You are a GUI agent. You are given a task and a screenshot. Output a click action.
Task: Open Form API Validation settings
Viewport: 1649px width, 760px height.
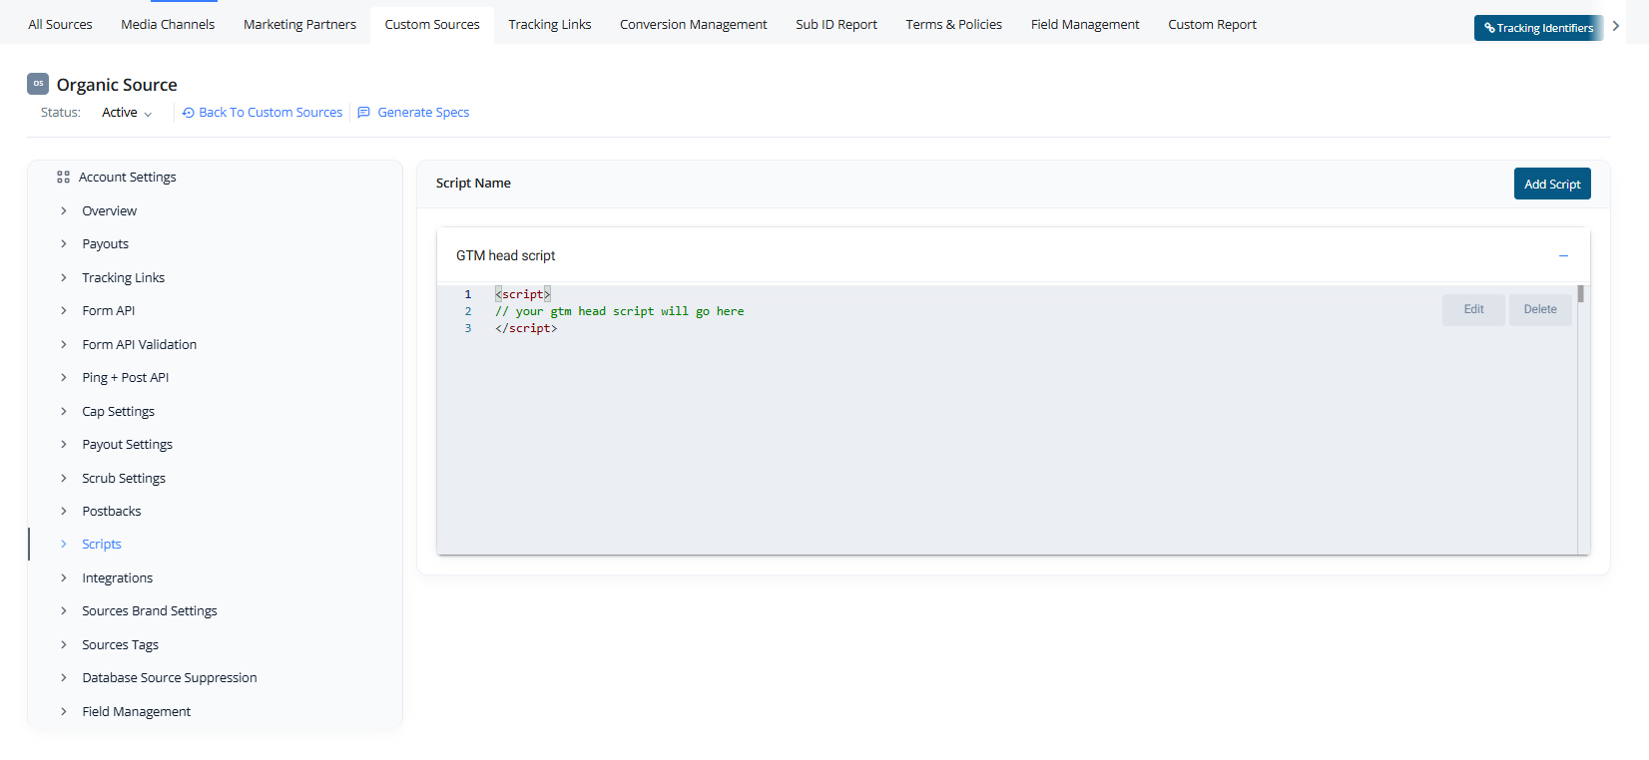point(140,344)
